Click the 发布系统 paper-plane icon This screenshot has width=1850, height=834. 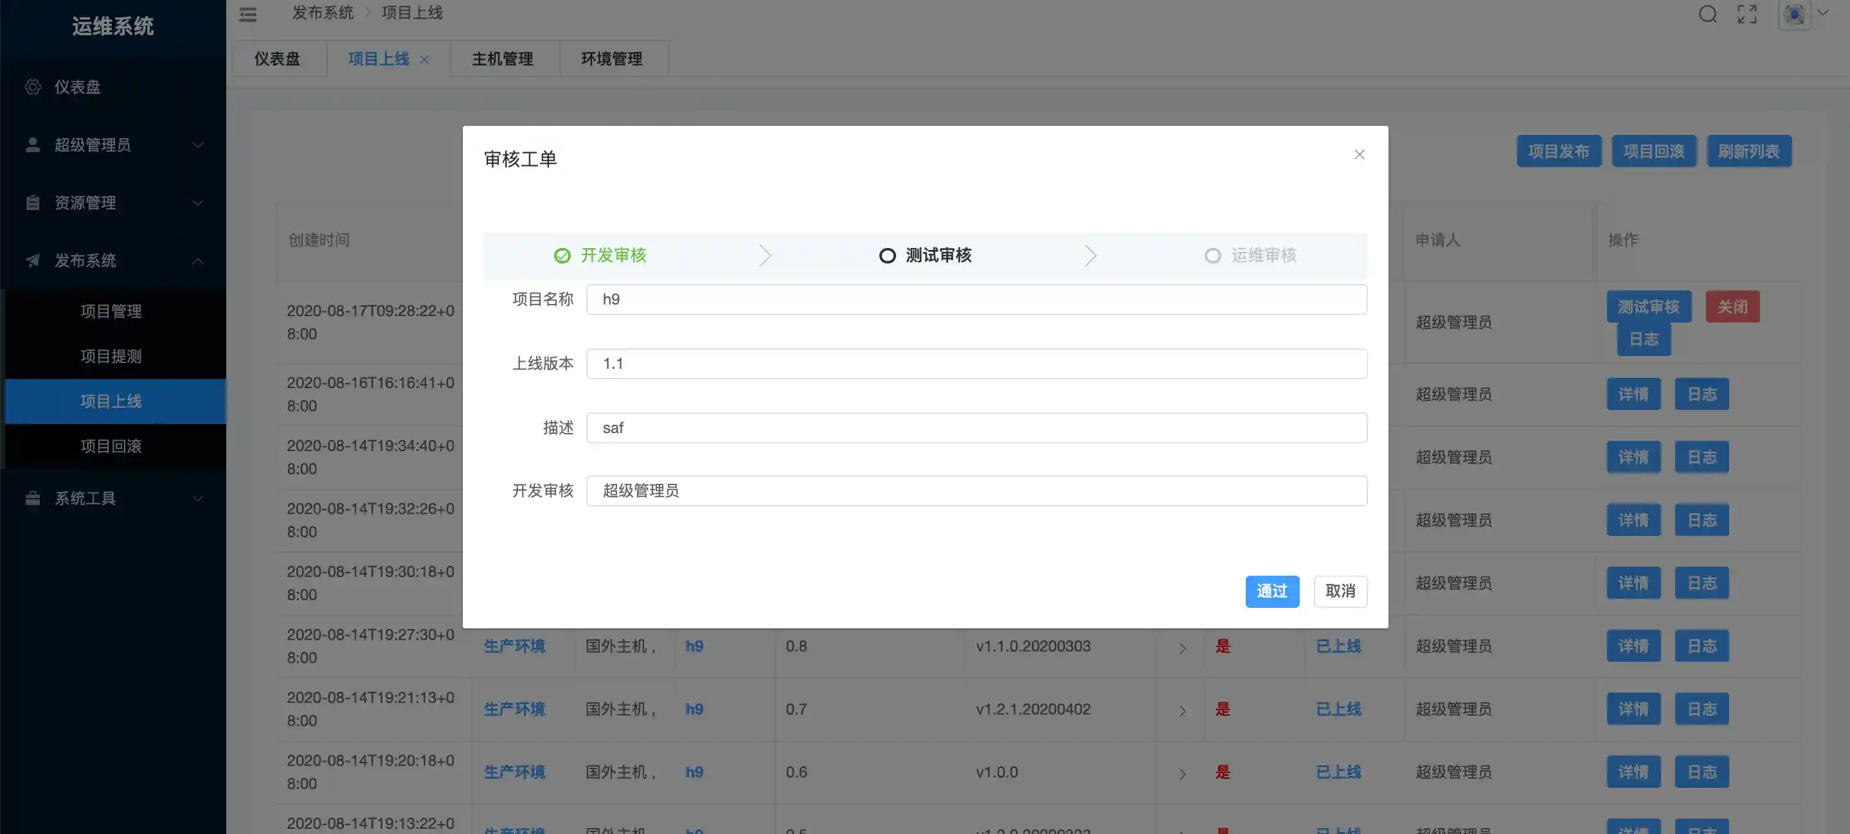(32, 260)
